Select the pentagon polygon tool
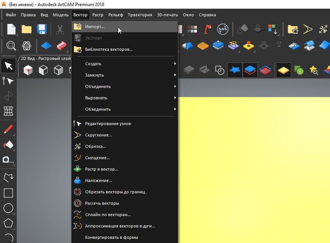330x243 pixels. (x=8, y=223)
